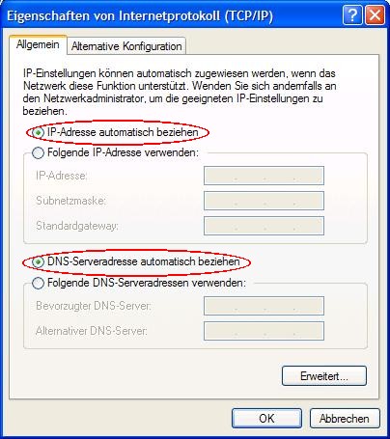Click the Alternativer DNS-Server input field
390x439 pixels.
264,331
